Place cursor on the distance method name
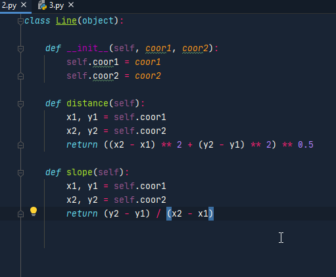This screenshot has height=277, width=336. [87, 103]
